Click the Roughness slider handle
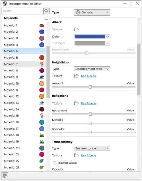This screenshot has height=181, width=142. [x=90, y=114]
